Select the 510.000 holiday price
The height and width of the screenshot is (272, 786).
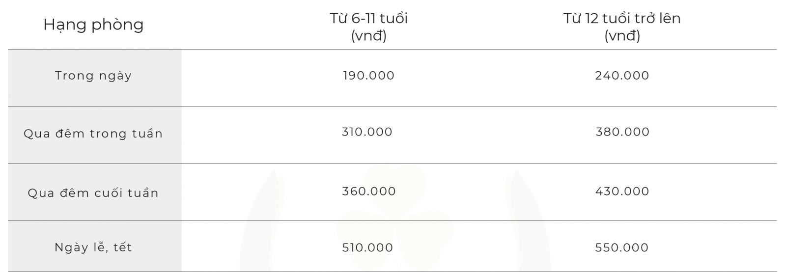point(368,247)
